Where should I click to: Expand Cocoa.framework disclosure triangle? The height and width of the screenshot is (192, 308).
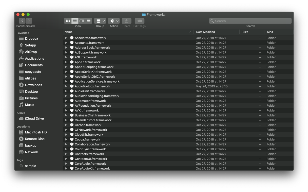[x=66, y=139]
